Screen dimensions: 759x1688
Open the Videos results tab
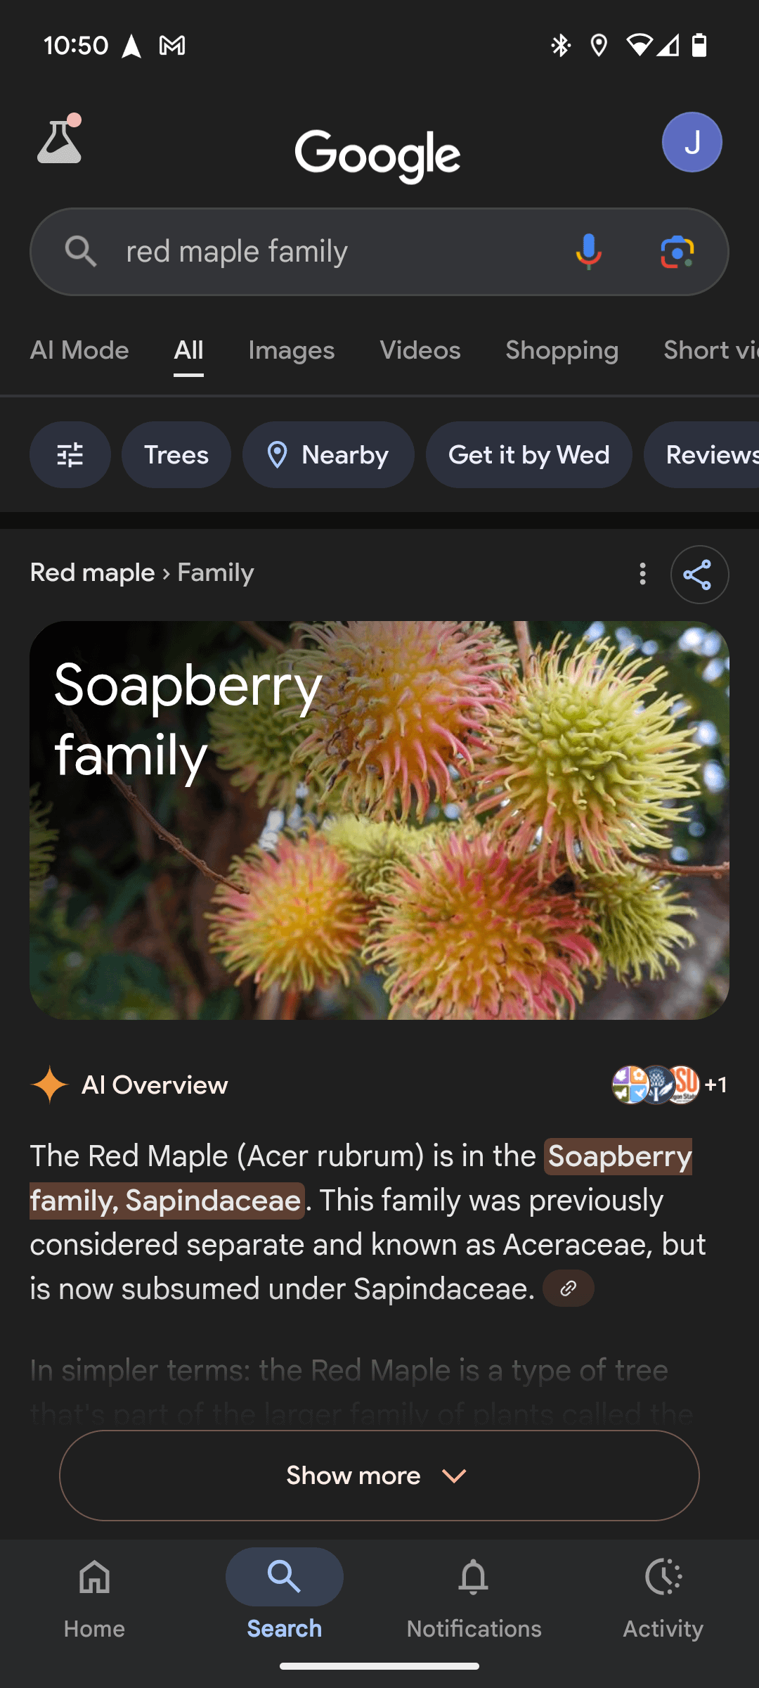click(x=420, y=350)
